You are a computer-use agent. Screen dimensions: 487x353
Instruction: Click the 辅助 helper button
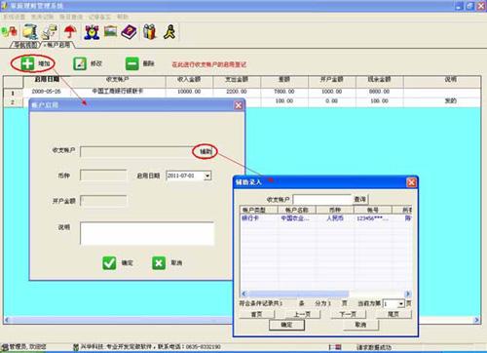click(x=205, y=151)
